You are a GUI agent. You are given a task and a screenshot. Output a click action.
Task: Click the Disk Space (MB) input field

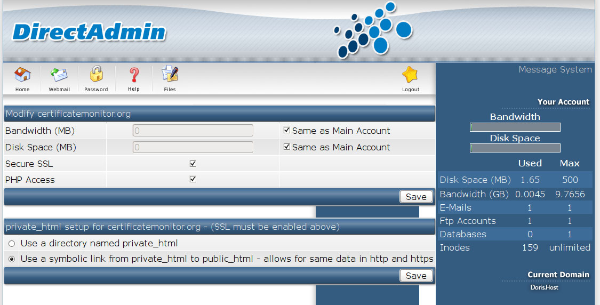coord(193,147)
